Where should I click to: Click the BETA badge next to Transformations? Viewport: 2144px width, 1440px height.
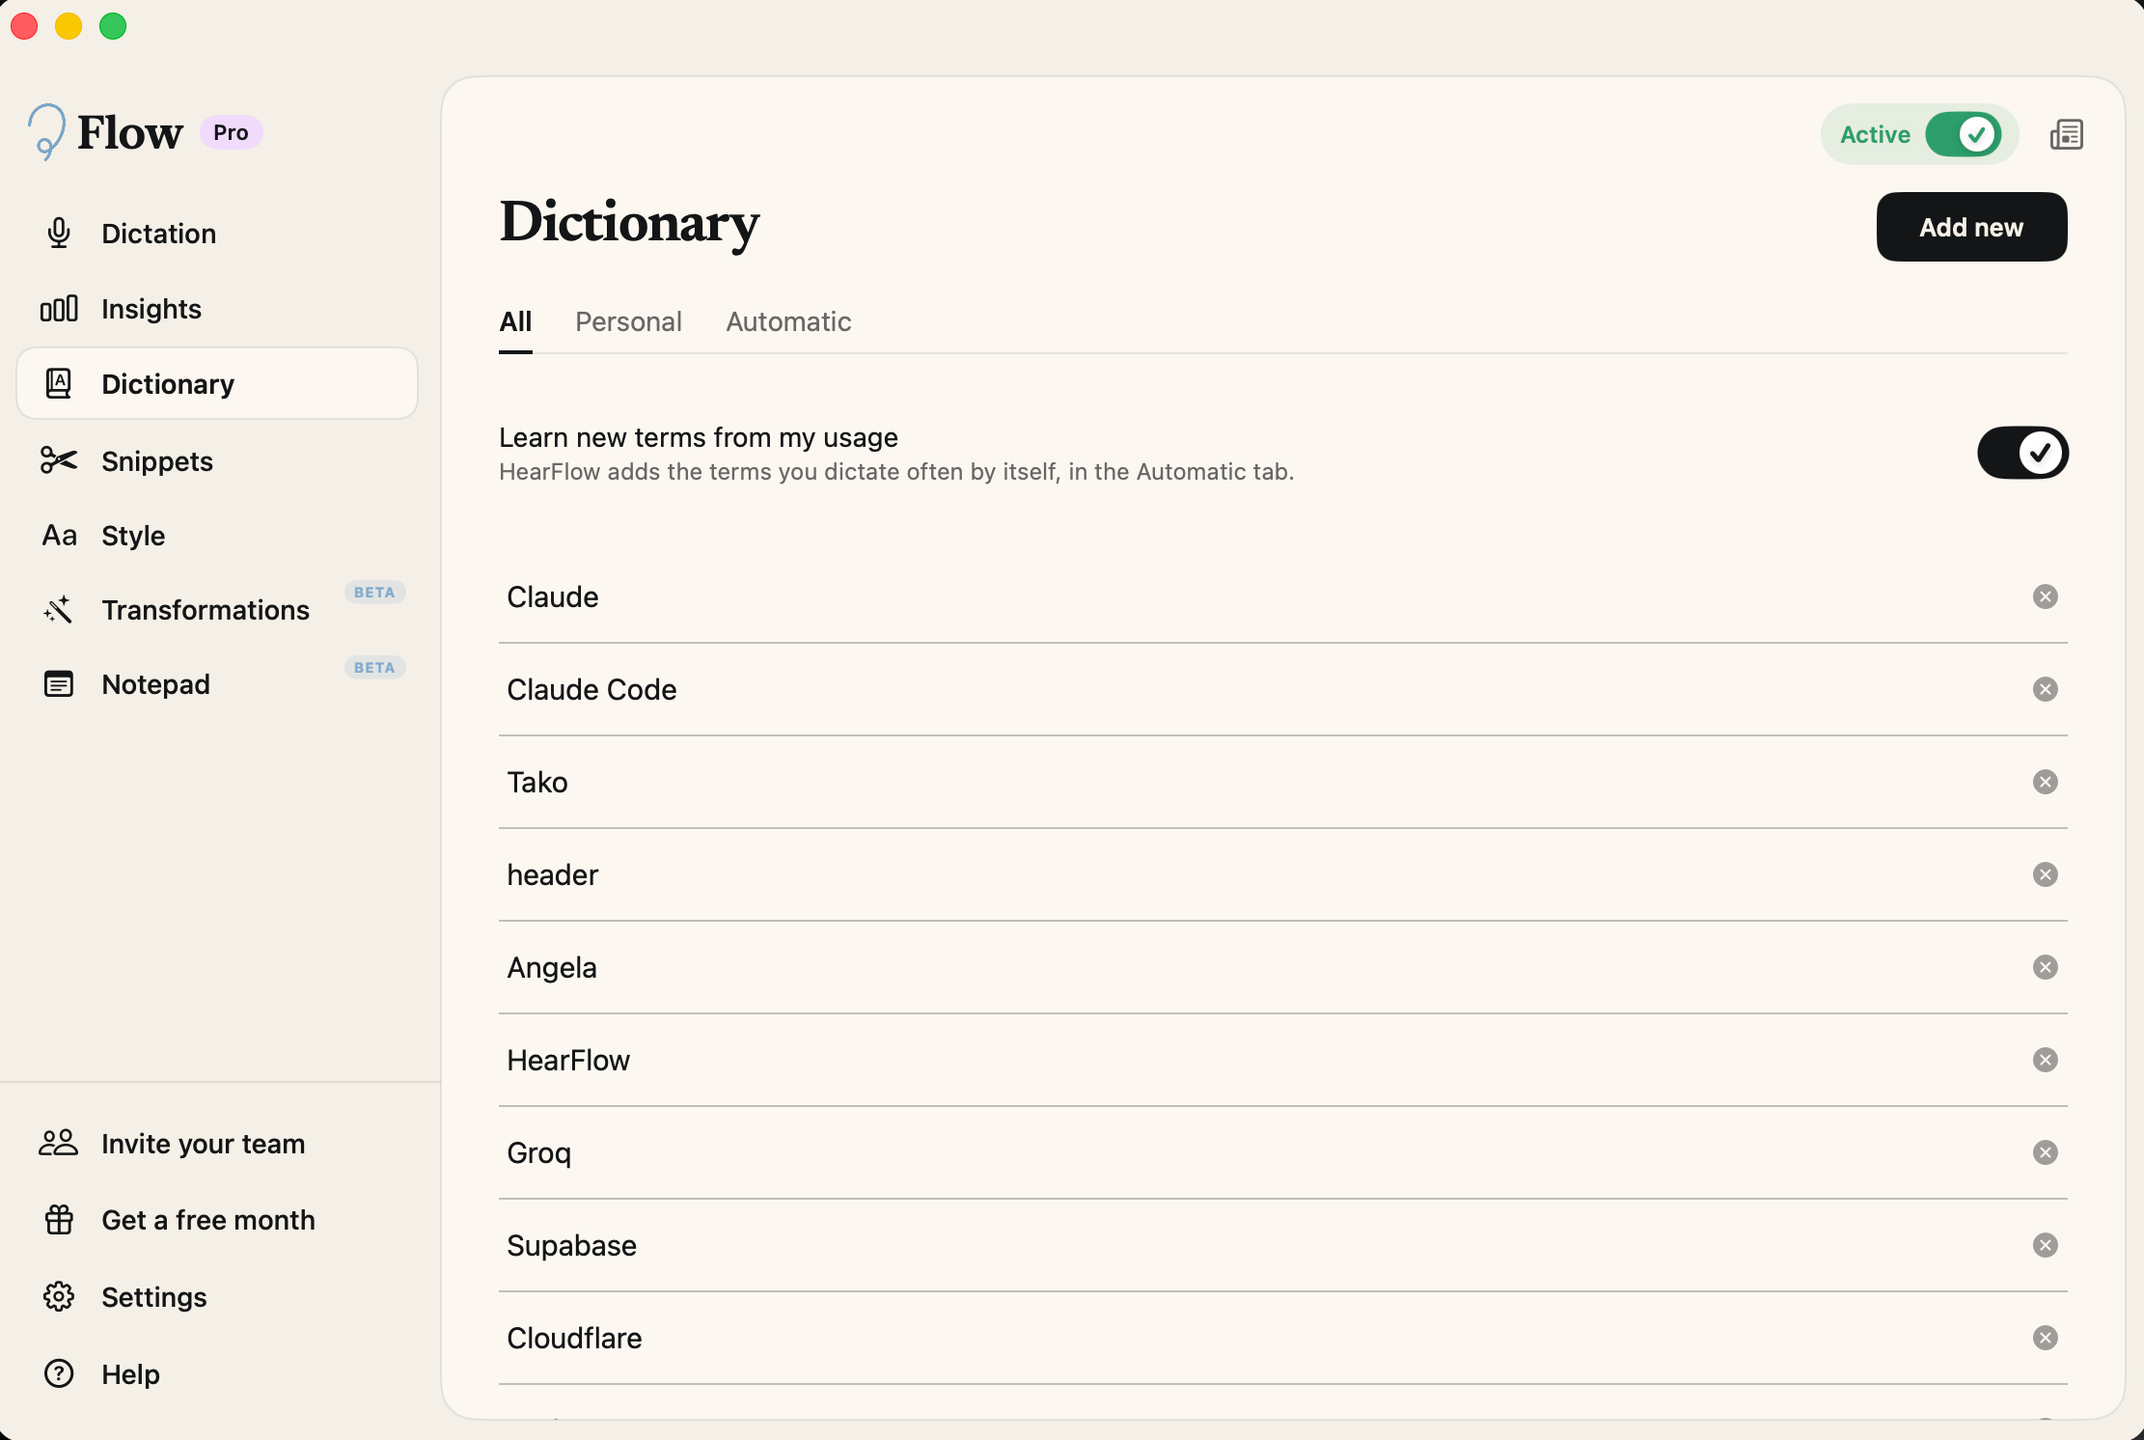[374, 592]
